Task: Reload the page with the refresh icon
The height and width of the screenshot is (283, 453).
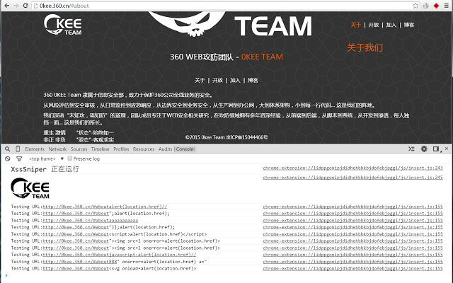Action: [x=25, y=6]
